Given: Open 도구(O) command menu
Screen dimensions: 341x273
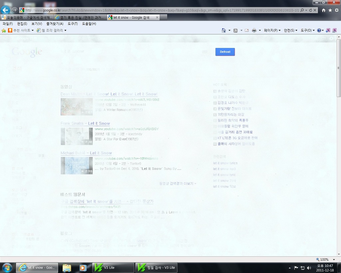Looking at the screenshot, I should [x=308, y=30].
